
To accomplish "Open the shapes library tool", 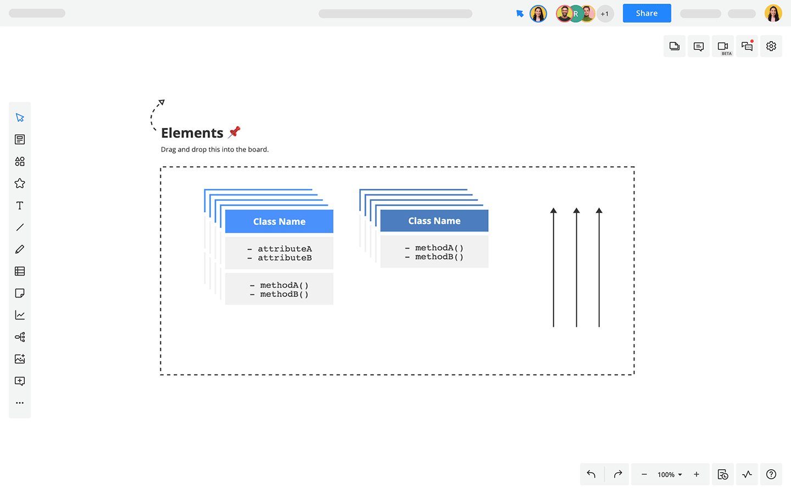I will coord(20,161).
